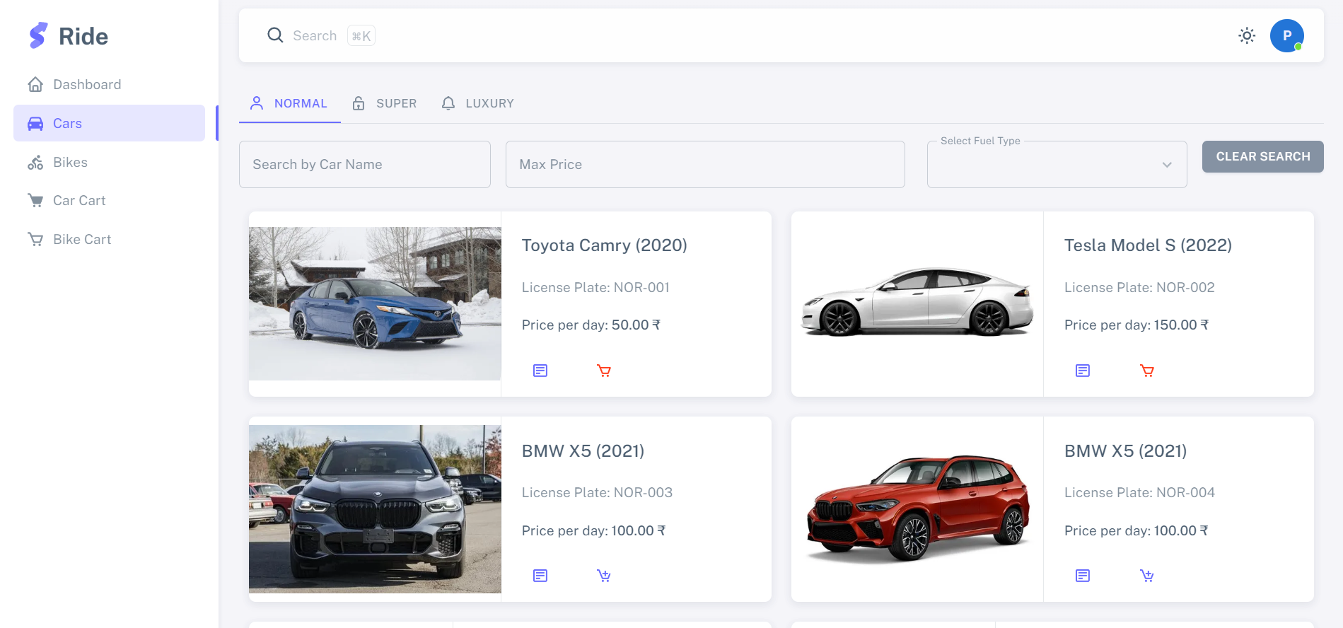
Task: Switch to the SUPER tab
Action: [385, 103]
